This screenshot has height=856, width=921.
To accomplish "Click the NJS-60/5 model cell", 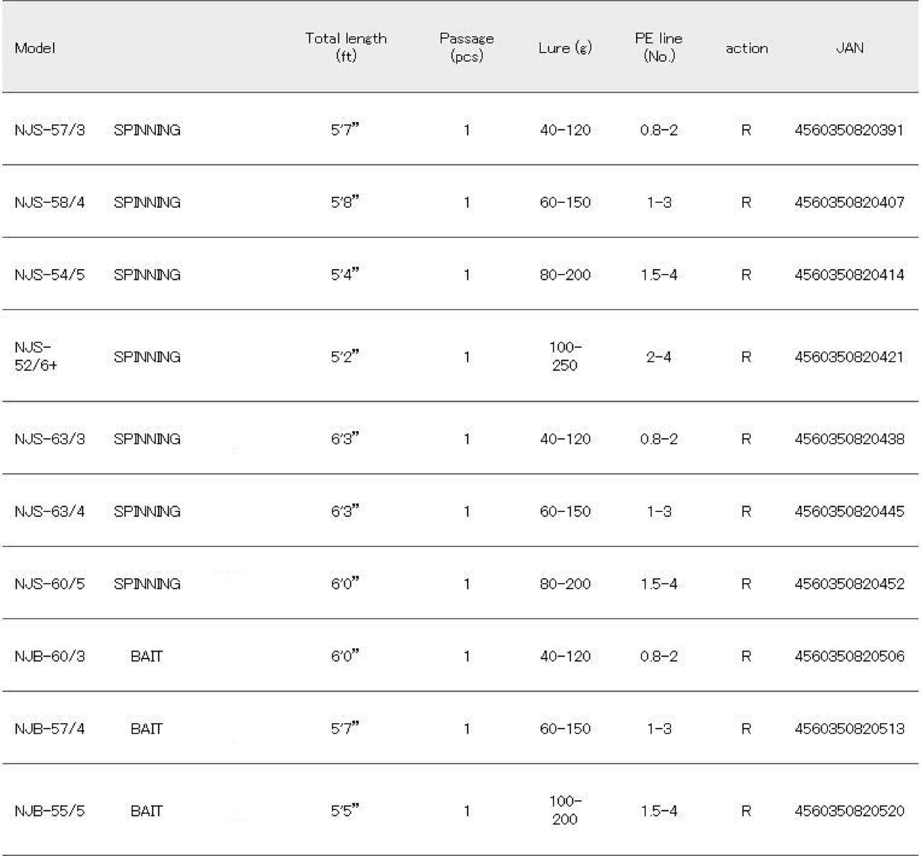I will coord(50,584).
